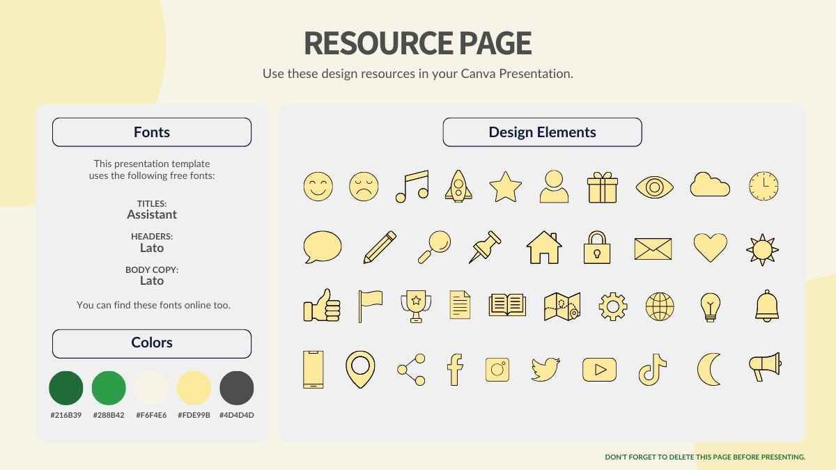Pick the rocket icon
836x470 pixels.
[x=459, y=187]
